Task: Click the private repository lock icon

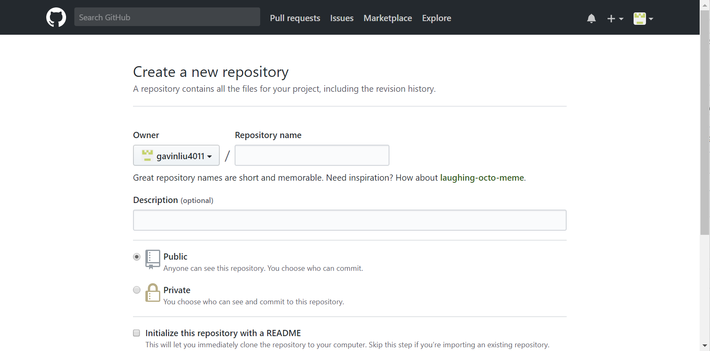Action: (152, 292)
